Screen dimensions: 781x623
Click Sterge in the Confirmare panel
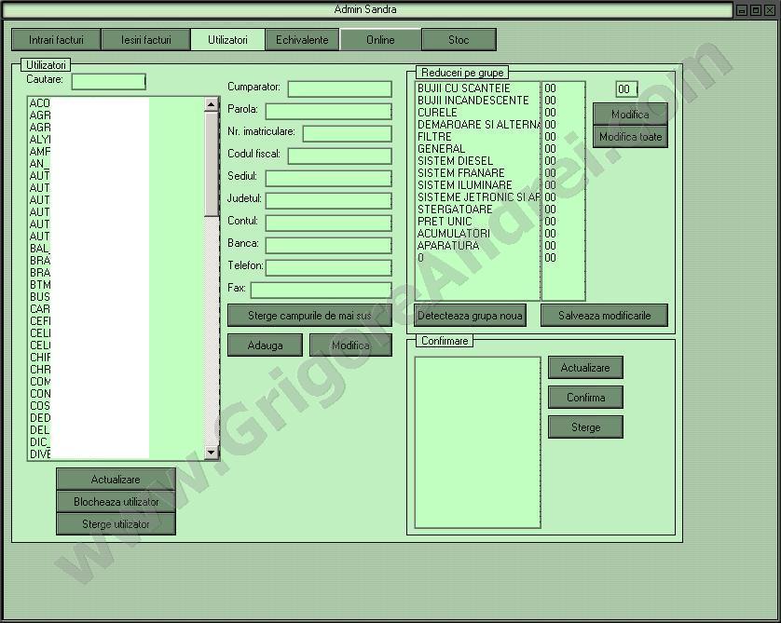tap(585, 427)
